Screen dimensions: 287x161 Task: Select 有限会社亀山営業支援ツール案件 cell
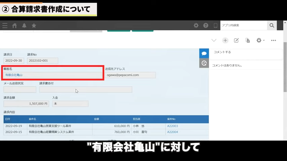point(60,126)
